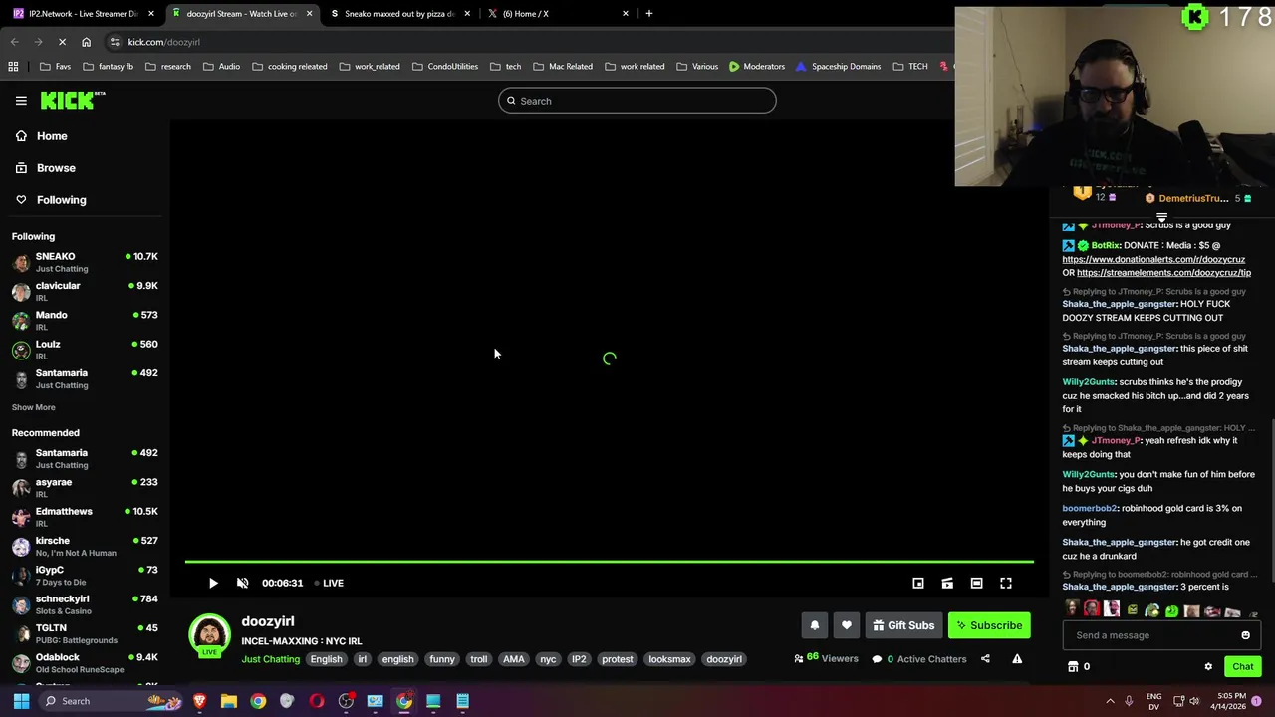The width and height of the screenshot is (1275, 717).
Task: Open chat settings gear
Action: coord(1208,667)
